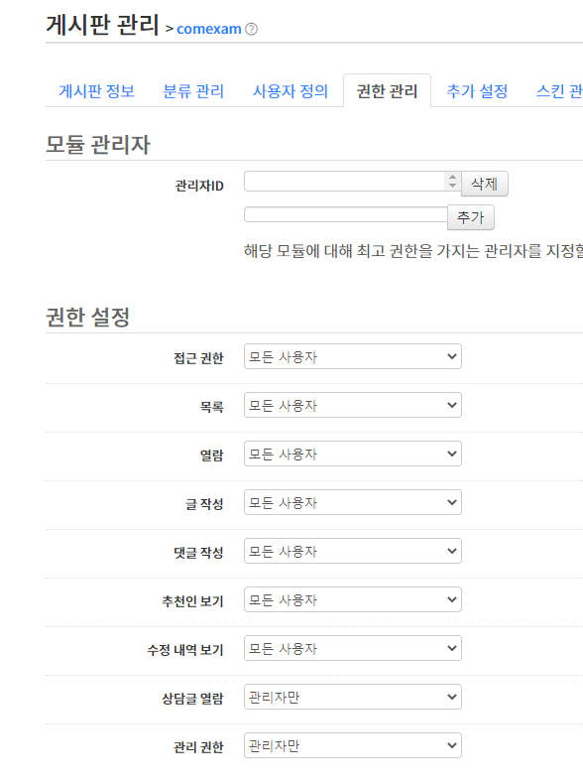Image resolution: width=583 pixels, height=781 pixels.
Task: Click the comexam module link
Action: (x=209, y=29)
